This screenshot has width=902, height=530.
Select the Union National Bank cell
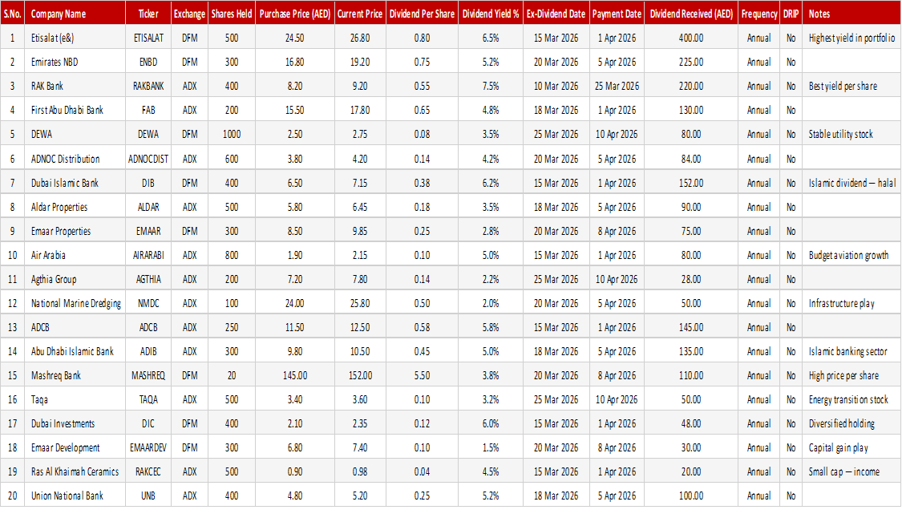click(75, 496)
